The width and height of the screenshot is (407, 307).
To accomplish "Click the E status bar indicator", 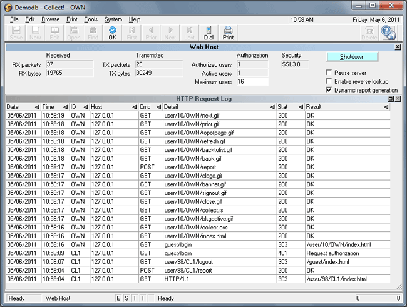I will pyautogui.click(x=118, y=298).
